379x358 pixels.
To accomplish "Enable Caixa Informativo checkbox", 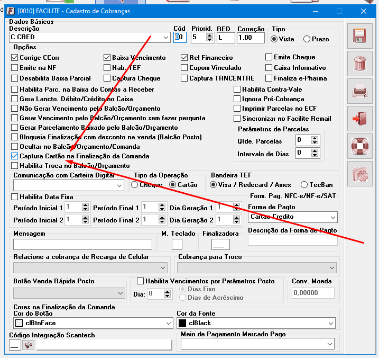I will click(269, 68).
